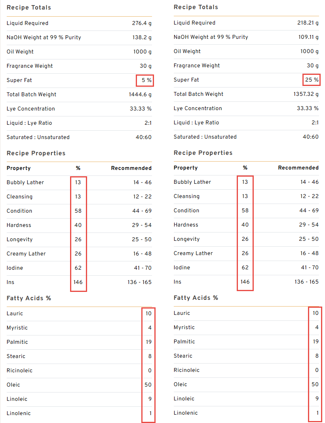Click the Ins value 146 in the right recipe
325x423 pixels.
click(x=245, y=282)
